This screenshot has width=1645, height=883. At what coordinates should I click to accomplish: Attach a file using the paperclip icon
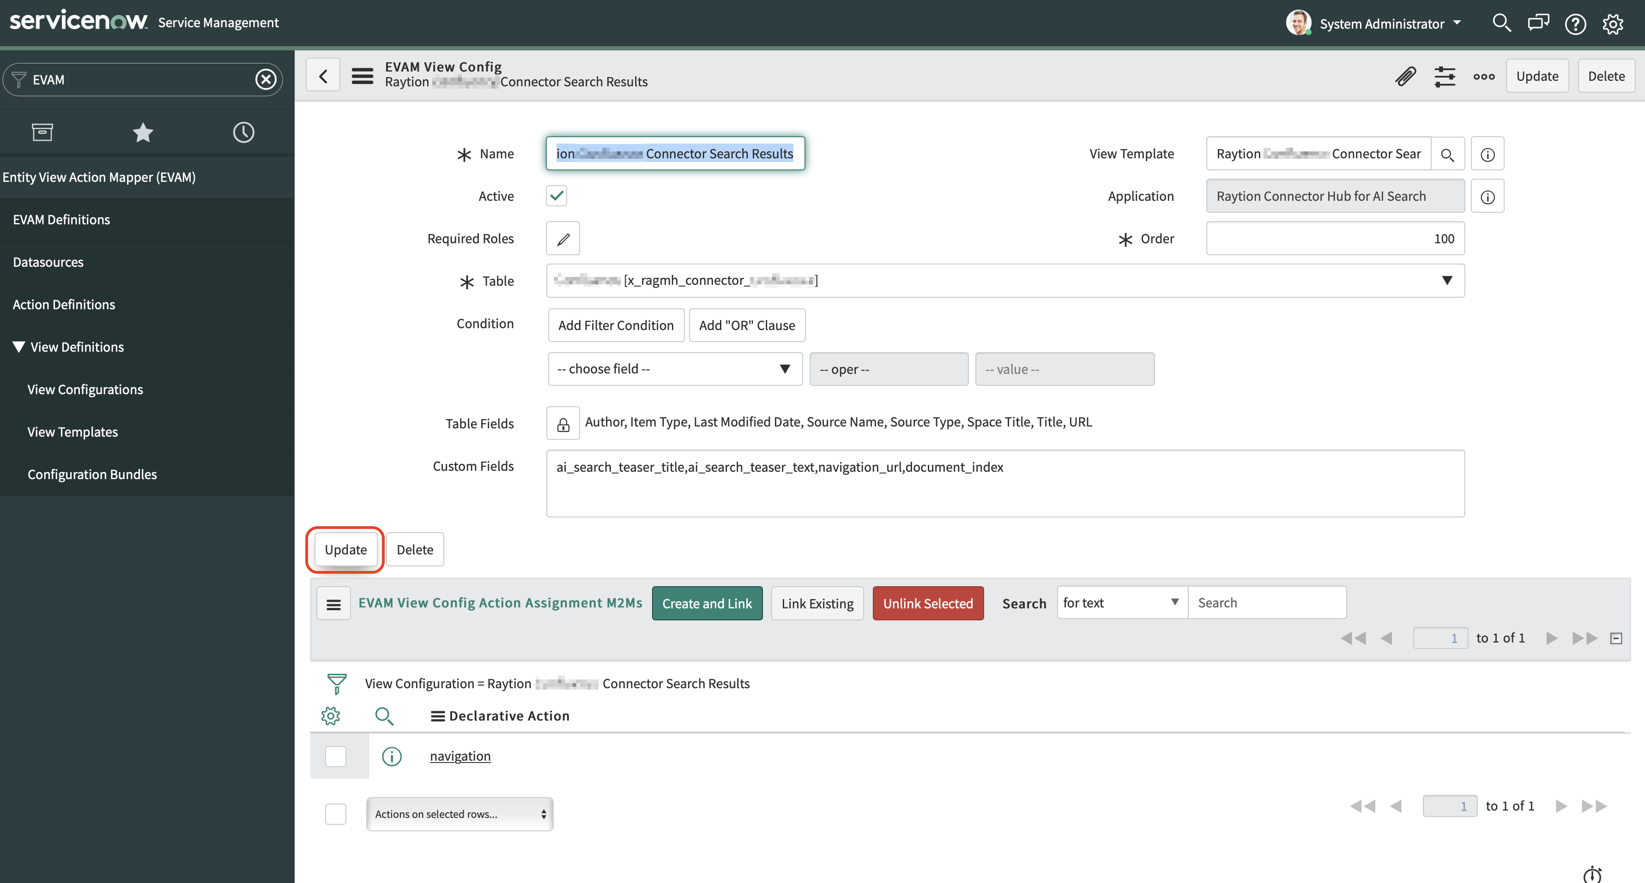coord(1405,76)
